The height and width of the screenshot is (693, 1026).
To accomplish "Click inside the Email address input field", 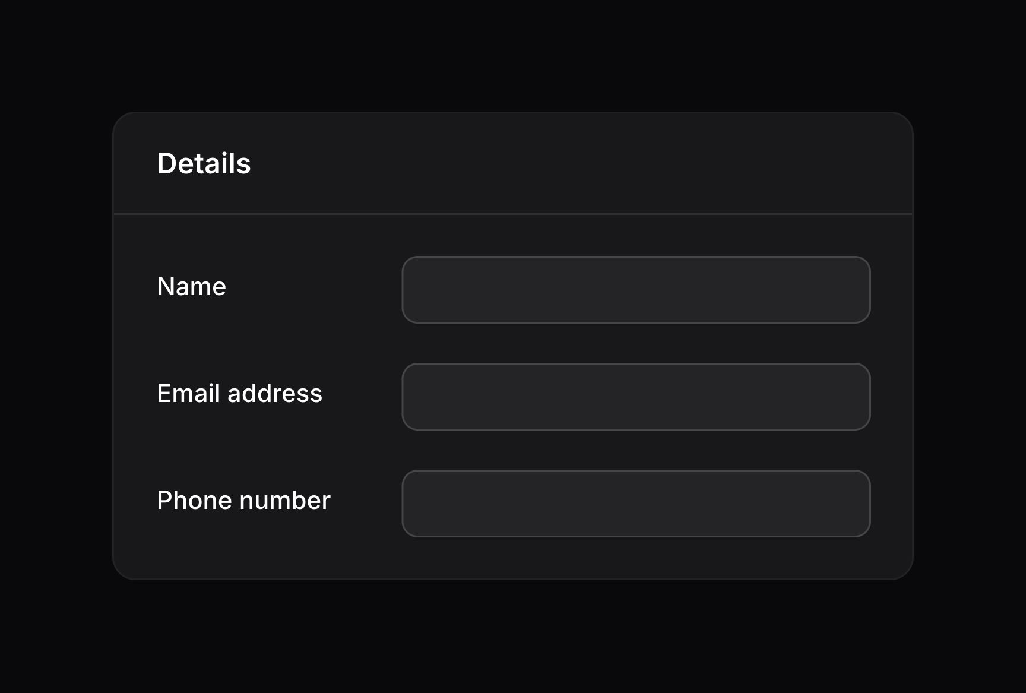I will 636,396.
